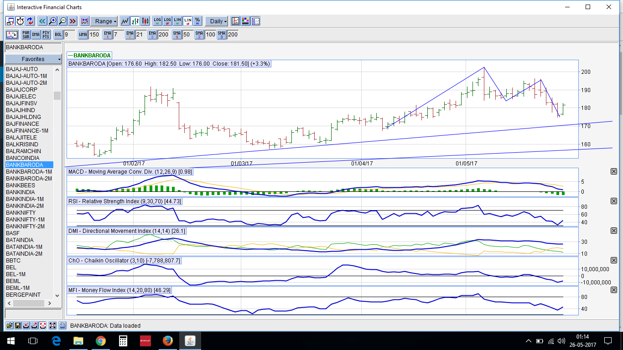The image size is (623, 350).
Task: Open Calculator from the taskbar
Action: [x=123, y=341]
